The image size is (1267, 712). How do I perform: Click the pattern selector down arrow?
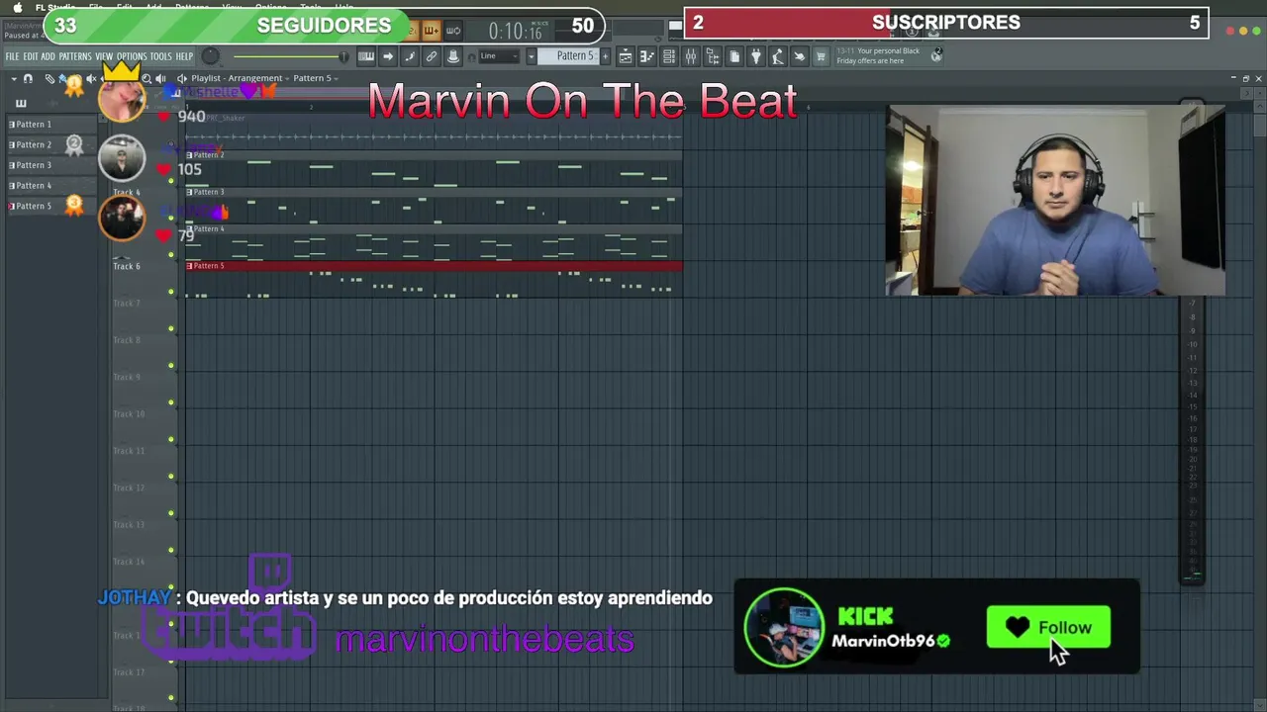[531, 56]
